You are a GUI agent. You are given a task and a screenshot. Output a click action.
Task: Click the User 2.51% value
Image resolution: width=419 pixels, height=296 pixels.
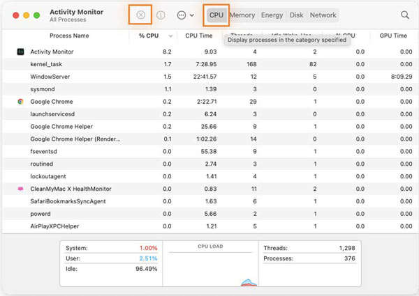click(148, 258)
